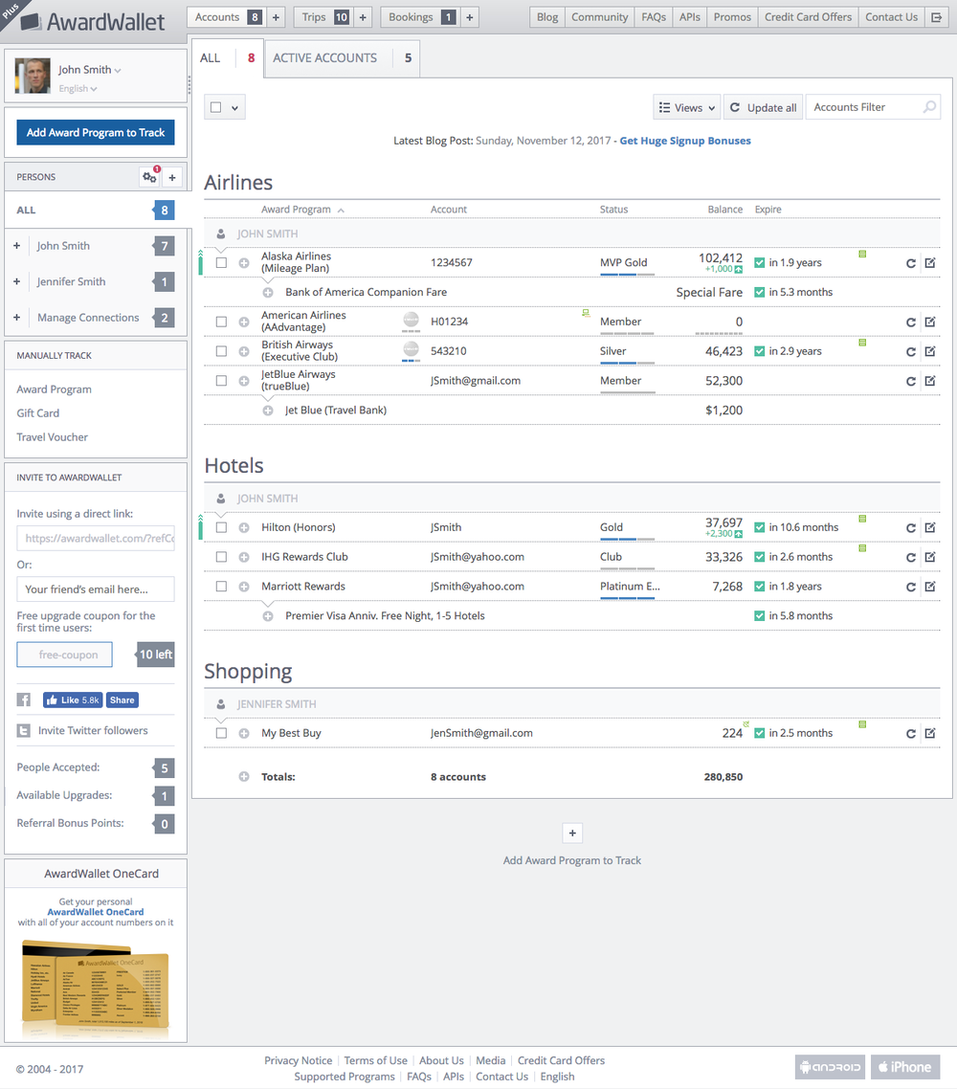Edit the My Best Buy account
Viewport: 957px width, 1089px height.
click(929, 734)
